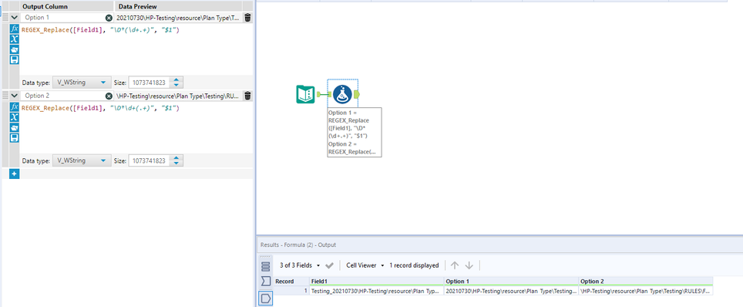Select the Formula tool on the canvas

coord(342,94)
